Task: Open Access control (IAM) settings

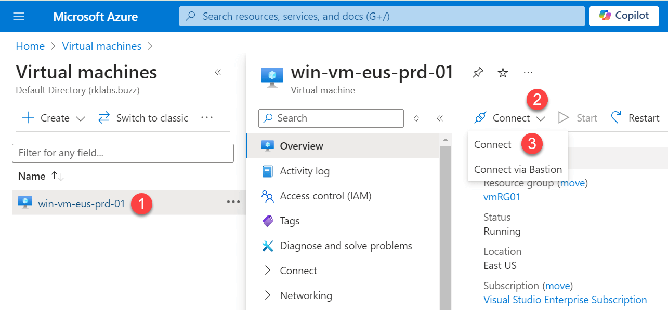Action: [x=319, y=196]
